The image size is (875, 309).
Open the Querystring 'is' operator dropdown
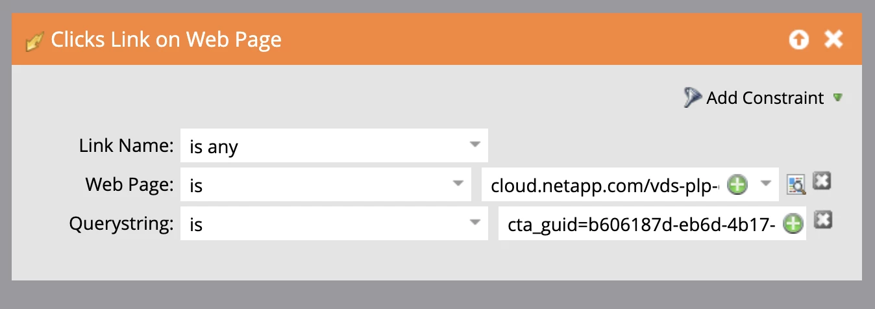pos(334,223)
